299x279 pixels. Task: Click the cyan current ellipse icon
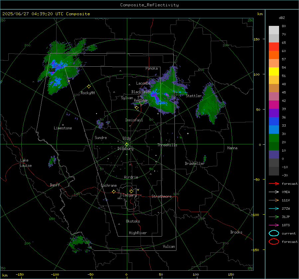274,233
